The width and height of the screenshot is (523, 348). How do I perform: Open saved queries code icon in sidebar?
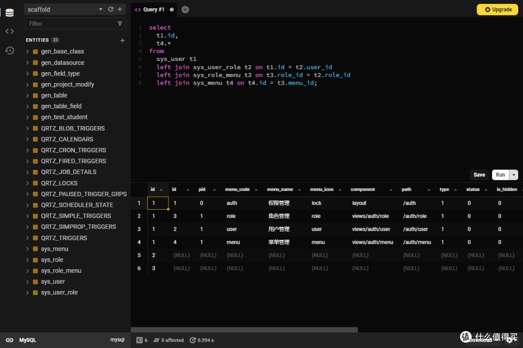pyautogui.click(x=9, y=31)
